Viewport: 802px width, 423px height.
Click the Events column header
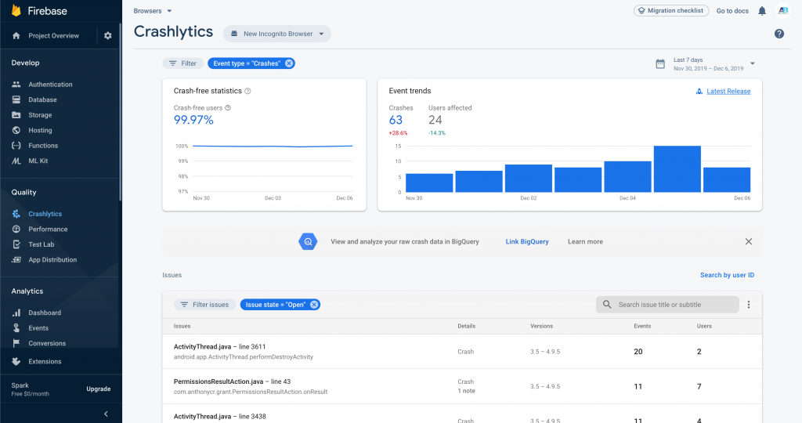pyautogui.click(x=642, y=327)
